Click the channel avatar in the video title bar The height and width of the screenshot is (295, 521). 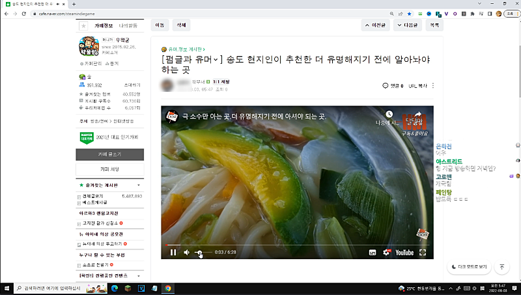coord(172,117)
